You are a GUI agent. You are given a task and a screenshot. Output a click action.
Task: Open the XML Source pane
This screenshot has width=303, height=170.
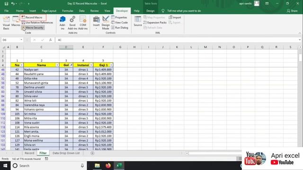(138, 21)
